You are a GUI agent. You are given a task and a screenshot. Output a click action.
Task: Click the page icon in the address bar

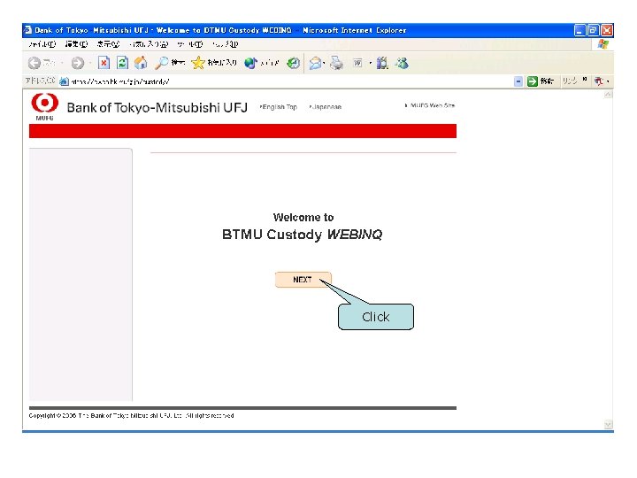click(64, 81)
